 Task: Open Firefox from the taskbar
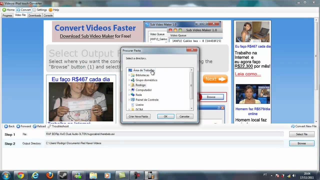(x=49, y=175)
